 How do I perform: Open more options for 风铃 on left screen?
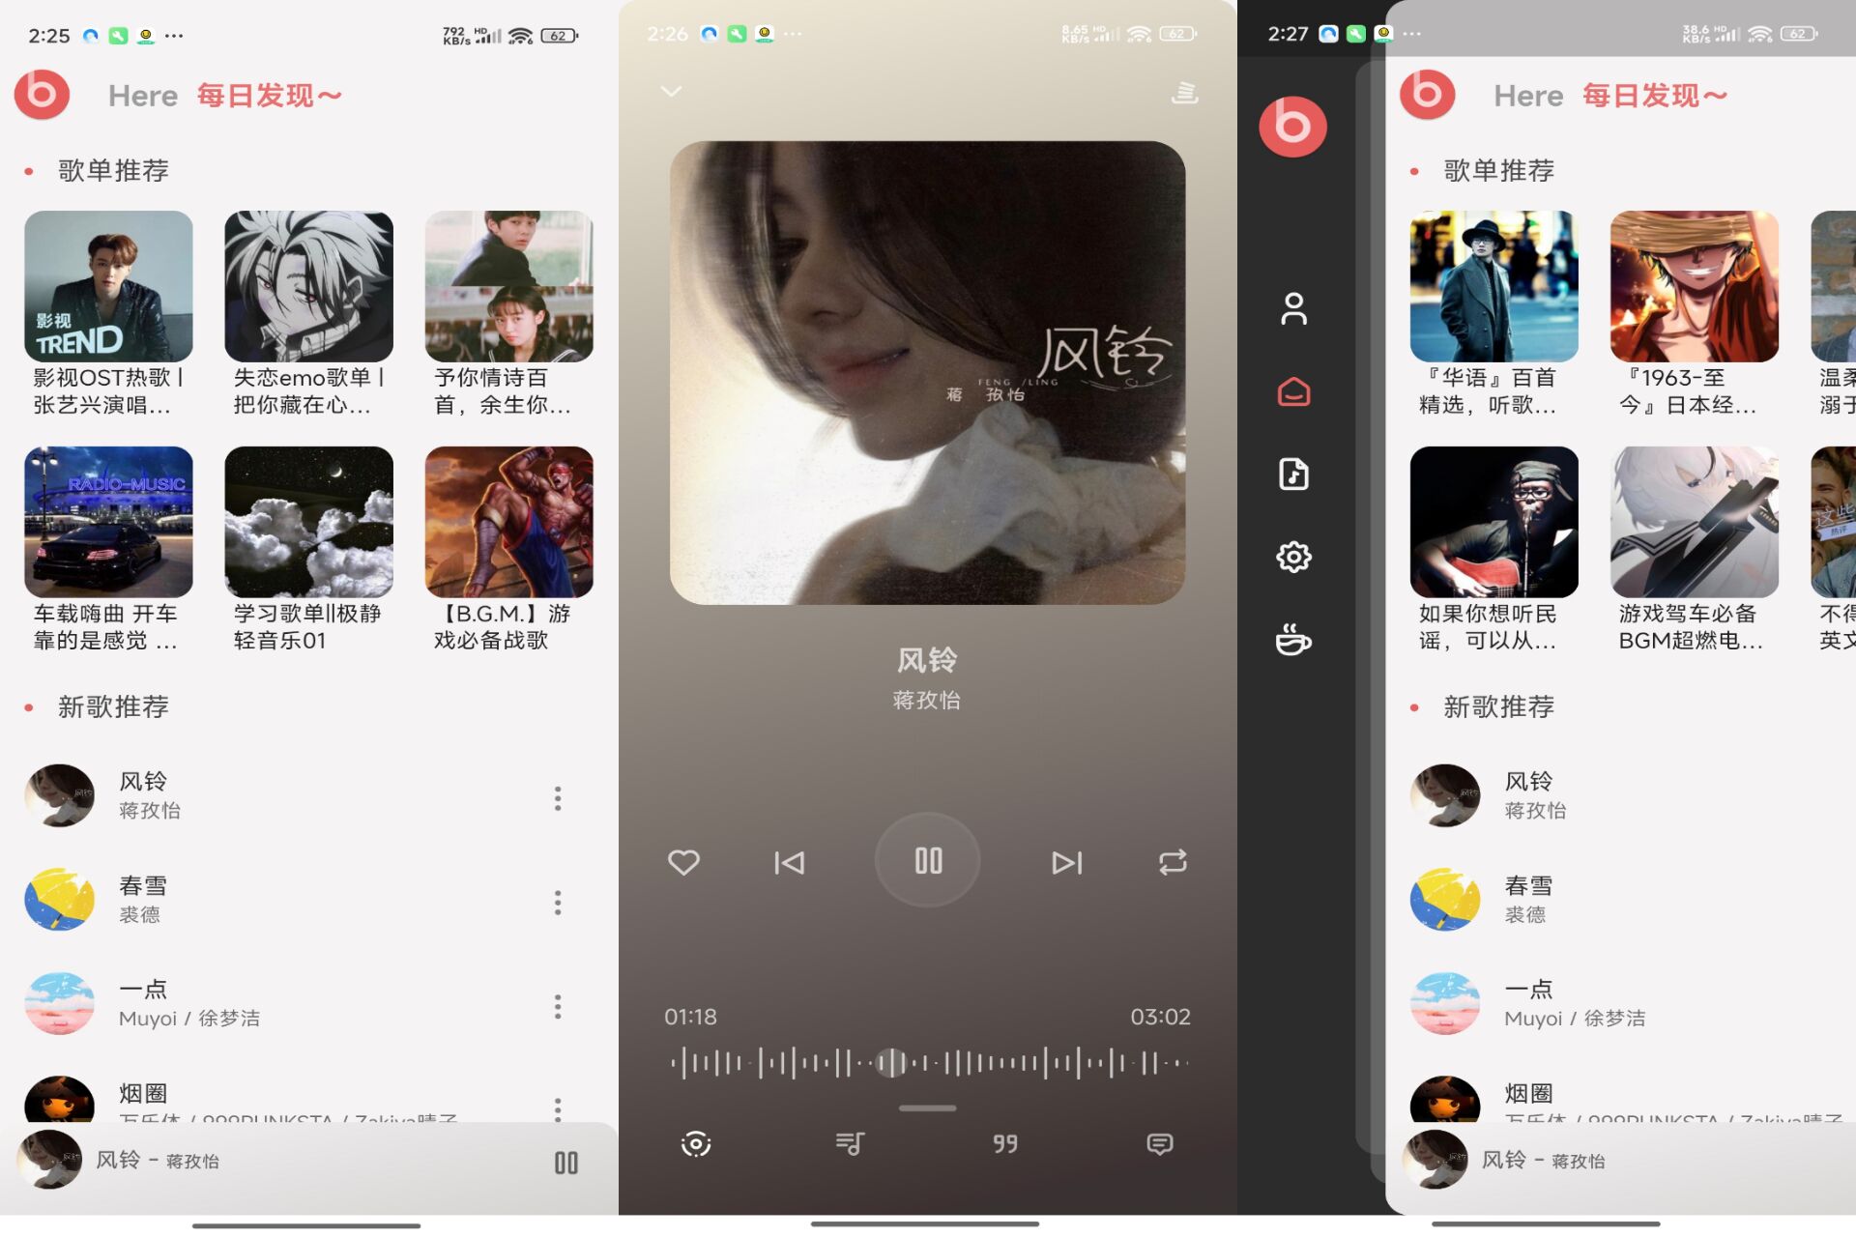[558, 798]
